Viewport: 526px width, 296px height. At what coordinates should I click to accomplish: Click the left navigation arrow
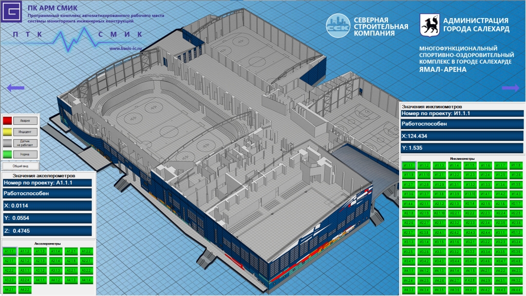pyautogui.click(x=15, y=88)
